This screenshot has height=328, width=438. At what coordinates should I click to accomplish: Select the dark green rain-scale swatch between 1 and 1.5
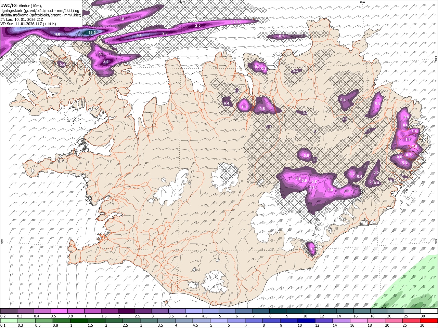point(79,320)
